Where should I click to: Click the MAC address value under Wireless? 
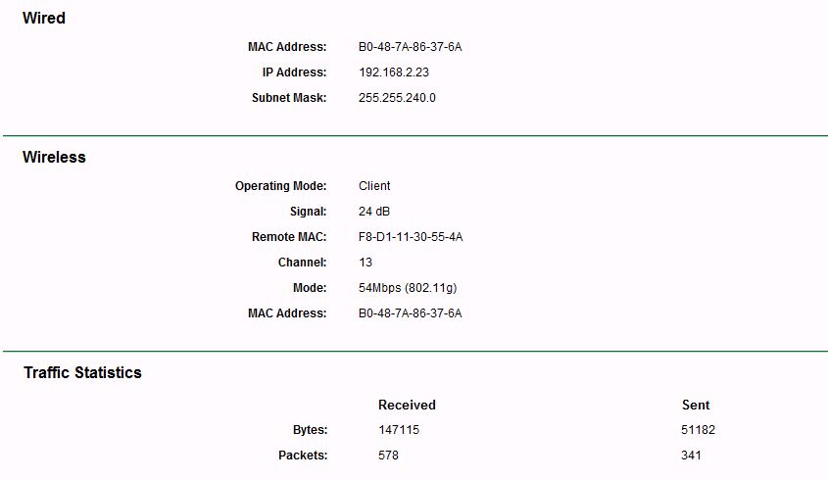410,313
